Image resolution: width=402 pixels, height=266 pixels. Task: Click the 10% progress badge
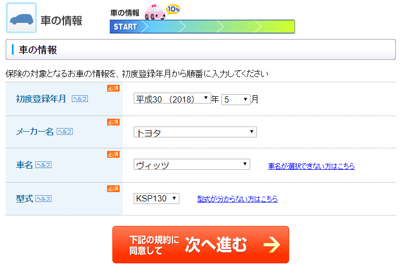[x=173, y=9]
